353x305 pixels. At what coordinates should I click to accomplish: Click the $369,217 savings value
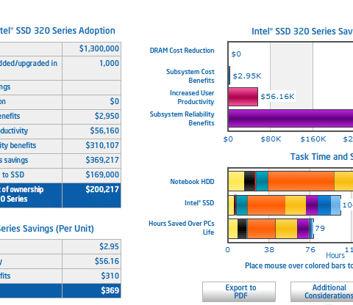click(102, 160)
